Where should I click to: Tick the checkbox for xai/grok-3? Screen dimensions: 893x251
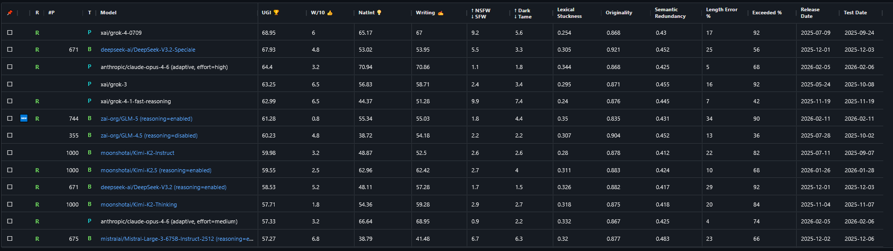[10, 84]
